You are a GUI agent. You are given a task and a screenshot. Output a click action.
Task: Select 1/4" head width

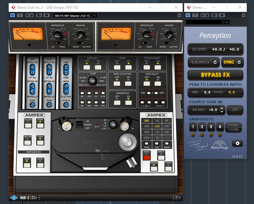167,132
